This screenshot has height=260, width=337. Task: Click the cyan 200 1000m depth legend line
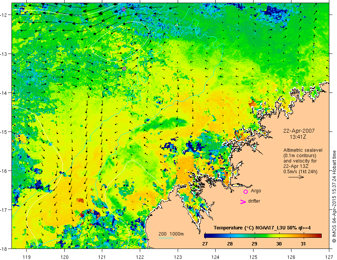point(166,238)
